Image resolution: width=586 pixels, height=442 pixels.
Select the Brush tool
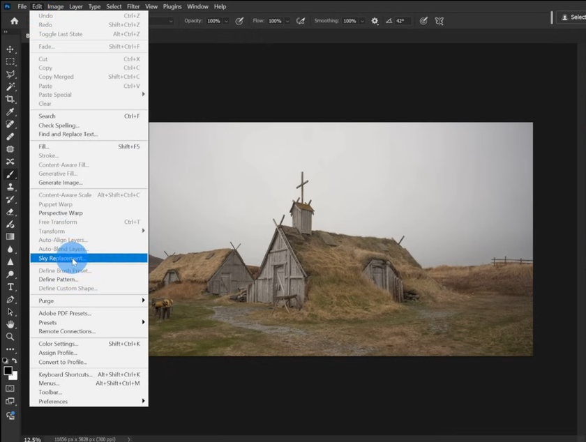[x=10, y=175]
